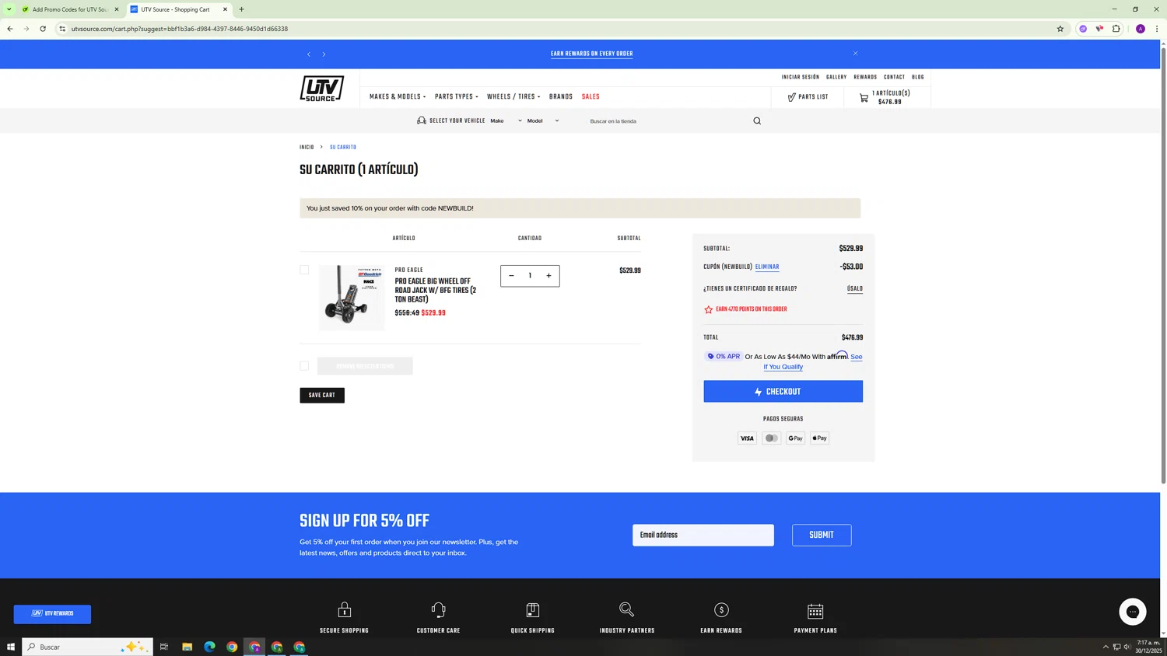Submit the newsletter email form
The width and height of the screenshot is (1167, 656).
tap(822, 535)
